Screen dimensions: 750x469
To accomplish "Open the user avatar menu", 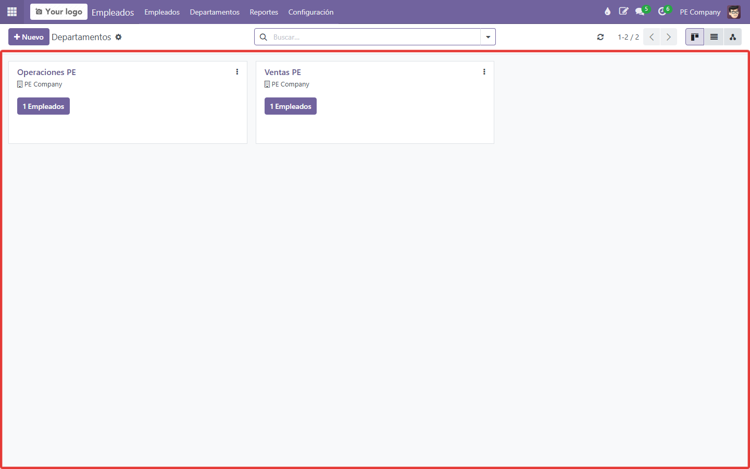I will click(x=734, y=11).
